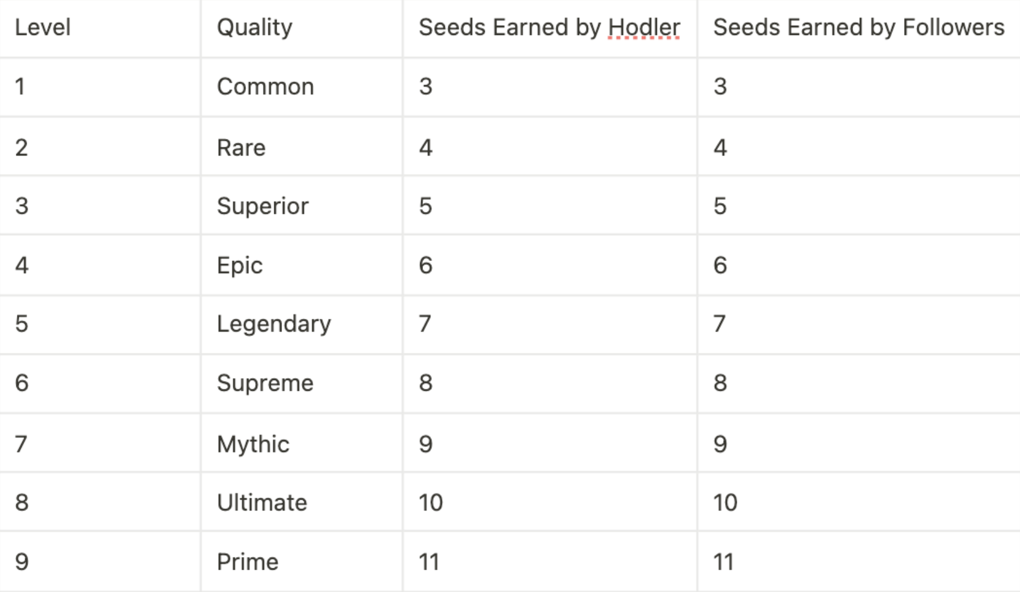Click the misspelled underlined word Hodler
The height and width of the screenshot is (592, 1020).
point(644,28)
